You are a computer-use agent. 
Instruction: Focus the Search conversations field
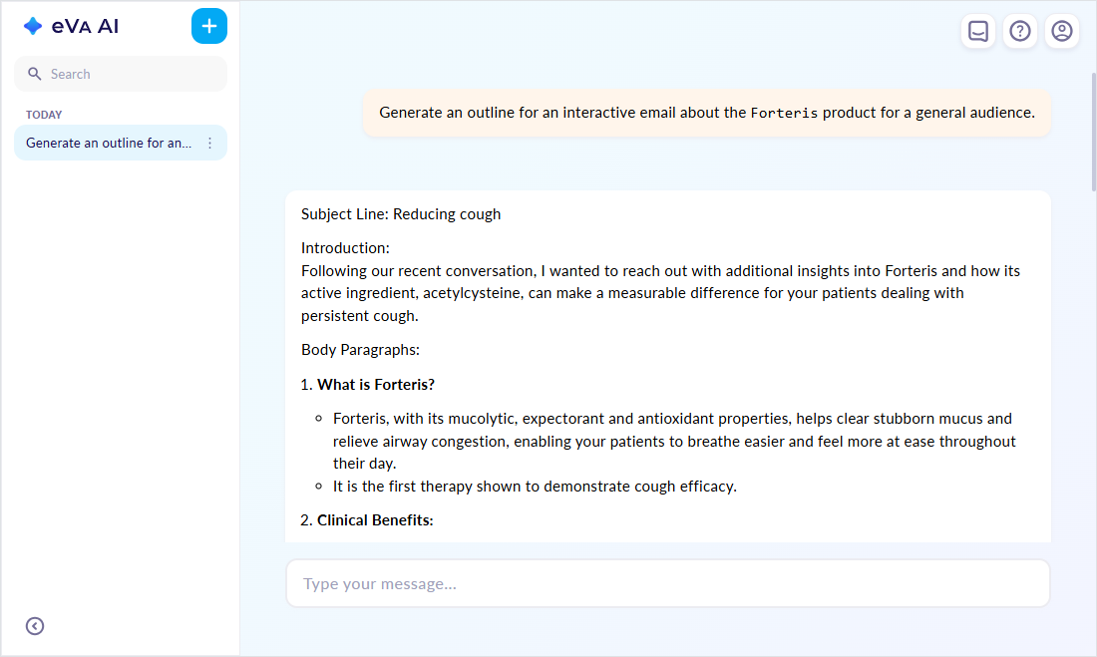point(130,74)
